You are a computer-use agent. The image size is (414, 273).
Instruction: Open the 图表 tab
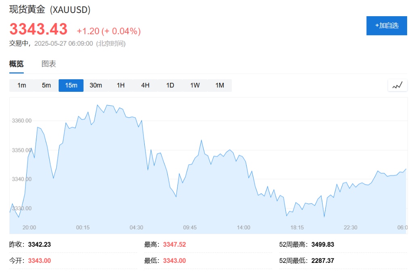pyautogui.click(x=49, y=64)
